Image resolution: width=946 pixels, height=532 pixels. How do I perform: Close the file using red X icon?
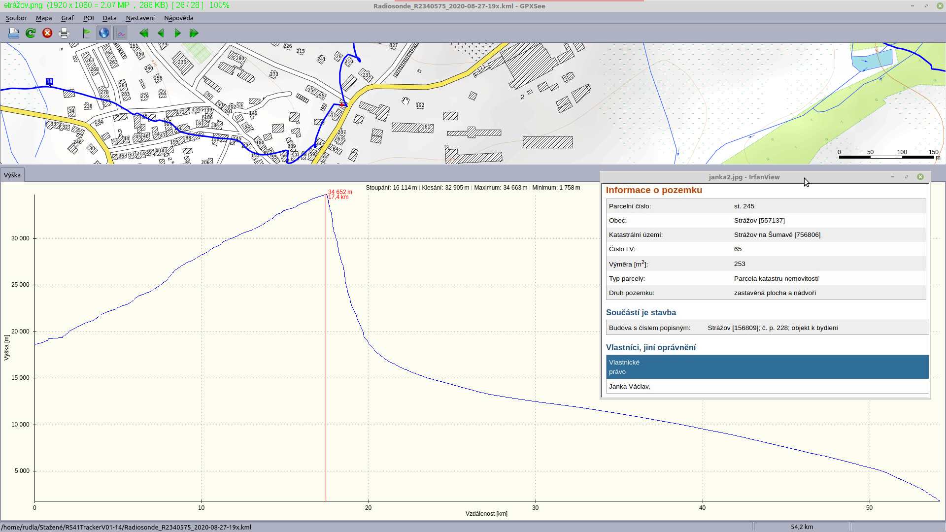point(47,33)
